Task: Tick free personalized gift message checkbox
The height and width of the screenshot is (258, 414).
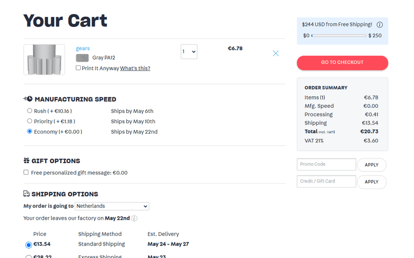Action: [26, 173]
